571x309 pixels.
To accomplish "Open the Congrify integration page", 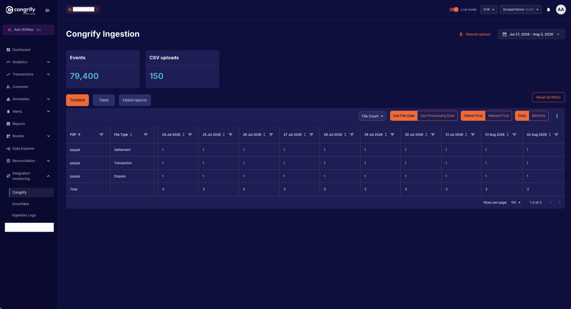I will (31, 192).
